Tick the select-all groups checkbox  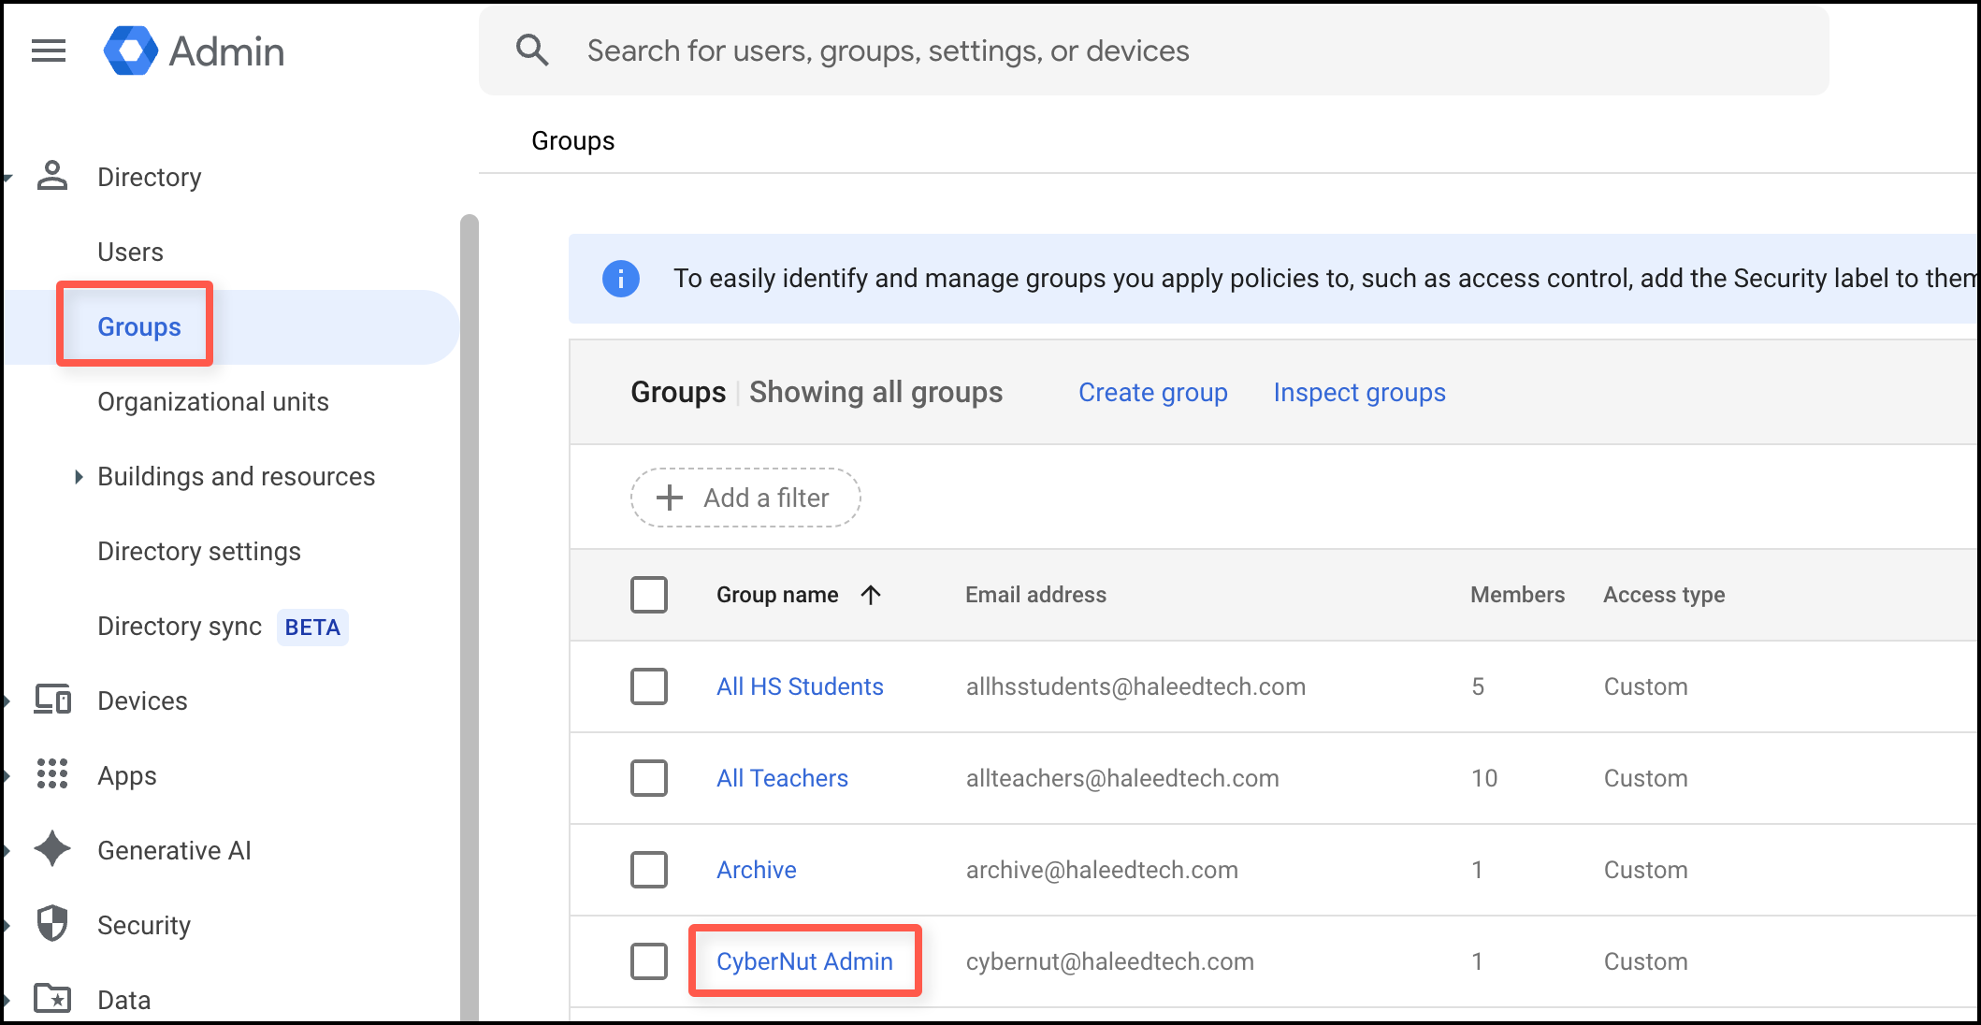coord(649,595)
